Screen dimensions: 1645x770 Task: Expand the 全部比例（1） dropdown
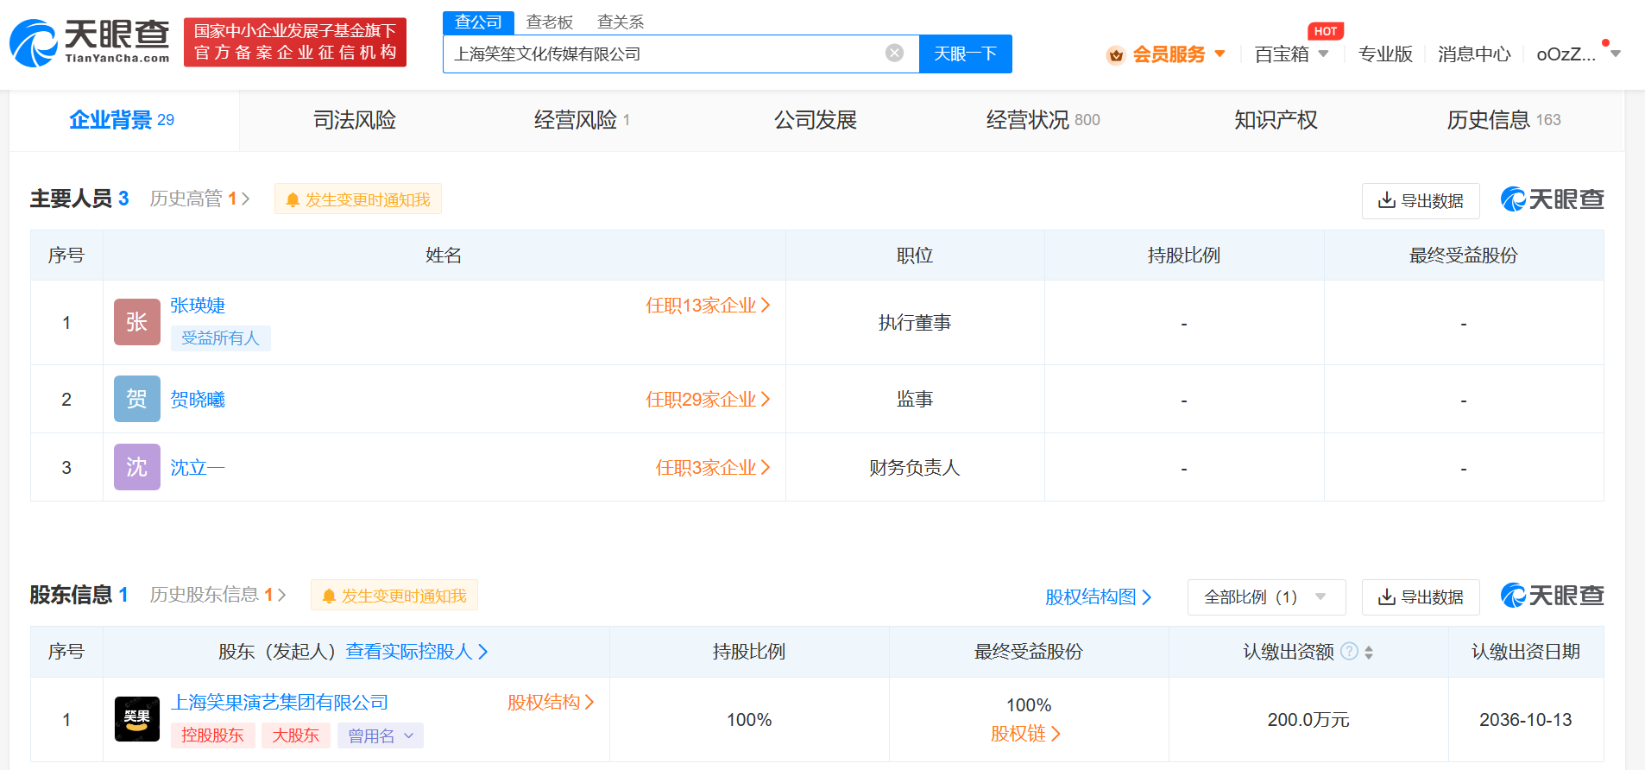click(x=1266, y=597)
